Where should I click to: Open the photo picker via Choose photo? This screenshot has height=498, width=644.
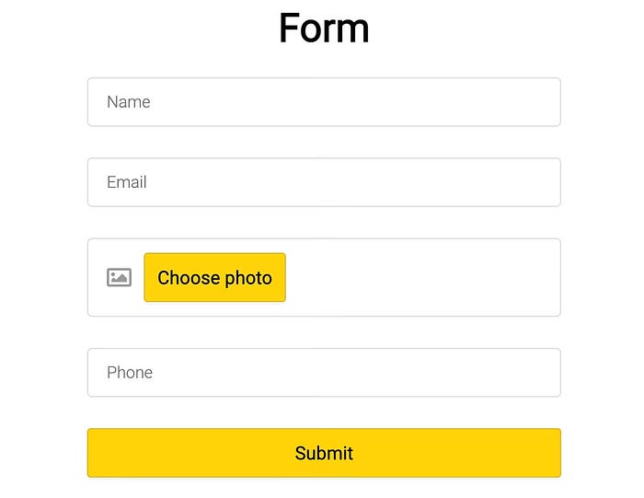tap(214, 277)
